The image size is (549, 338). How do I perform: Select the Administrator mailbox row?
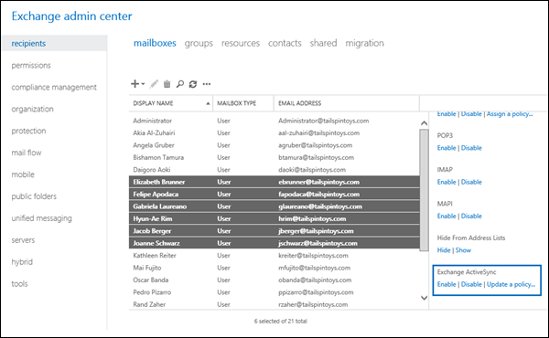click(x=274, y=121)
